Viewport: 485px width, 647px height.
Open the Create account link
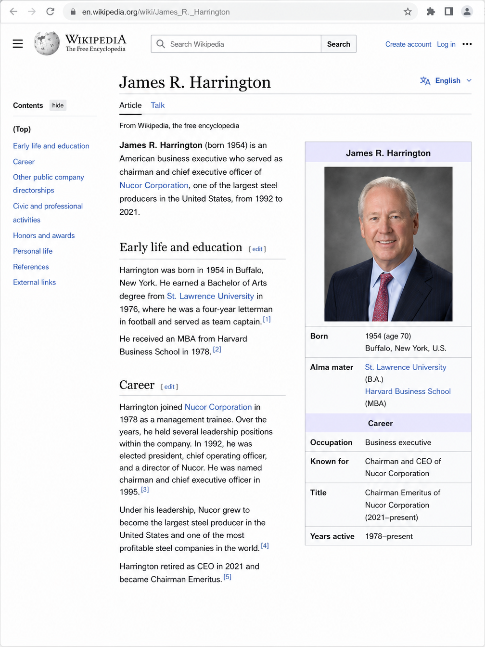pyautogui.click(x=408, y=44)
